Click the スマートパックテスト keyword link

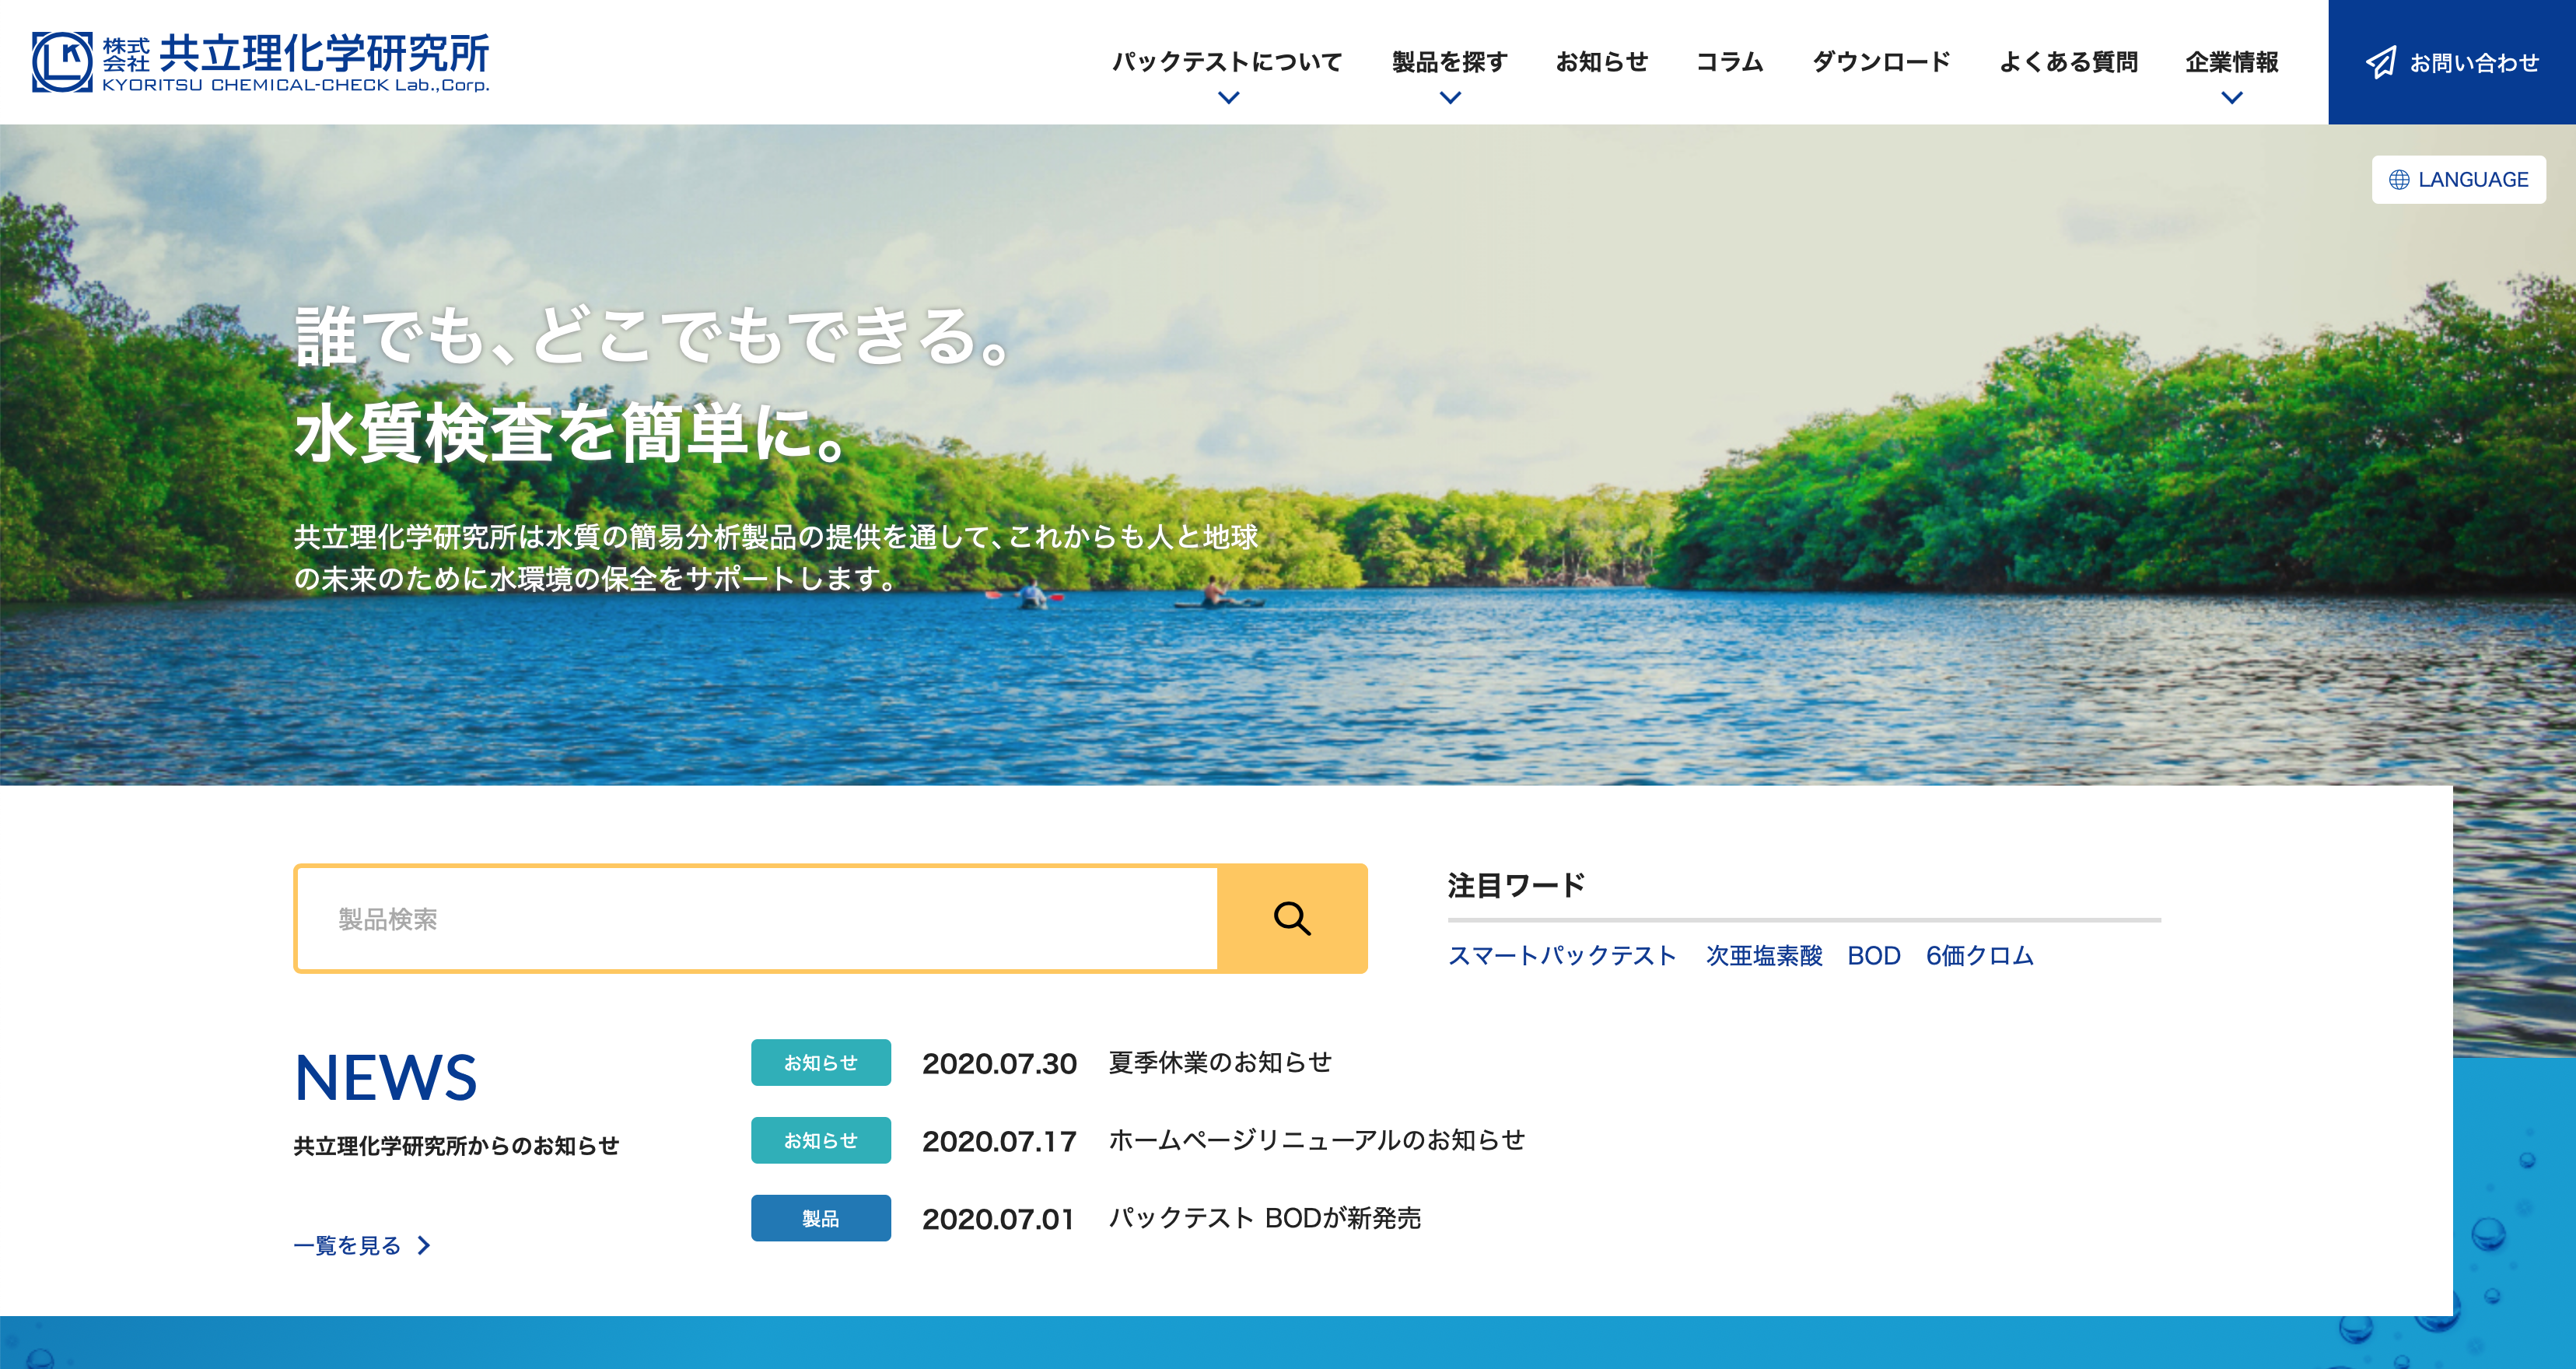1562,955
